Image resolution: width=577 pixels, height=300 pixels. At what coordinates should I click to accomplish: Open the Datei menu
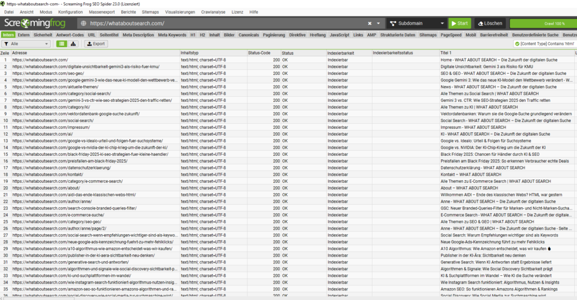coord(9,12)
